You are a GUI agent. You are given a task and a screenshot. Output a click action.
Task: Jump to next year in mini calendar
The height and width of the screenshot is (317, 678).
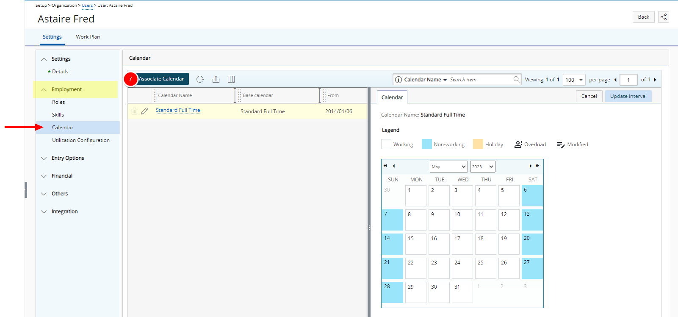537,166
